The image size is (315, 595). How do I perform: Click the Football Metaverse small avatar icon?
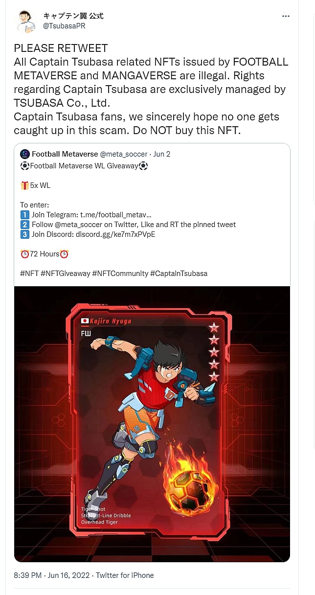point(25,154)
